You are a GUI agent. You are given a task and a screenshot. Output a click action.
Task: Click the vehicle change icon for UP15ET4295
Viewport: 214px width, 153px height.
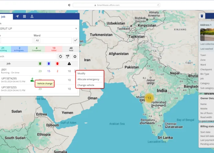(32, 80)
